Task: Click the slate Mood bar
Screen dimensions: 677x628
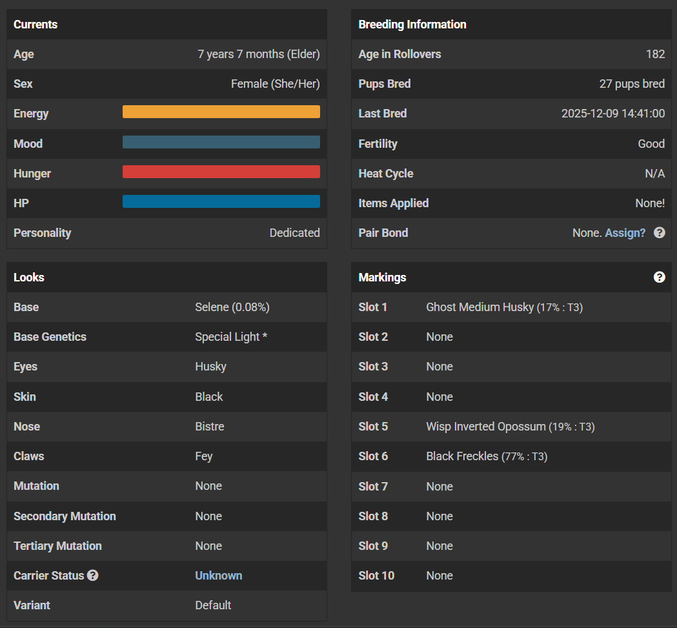Action: 221,142
